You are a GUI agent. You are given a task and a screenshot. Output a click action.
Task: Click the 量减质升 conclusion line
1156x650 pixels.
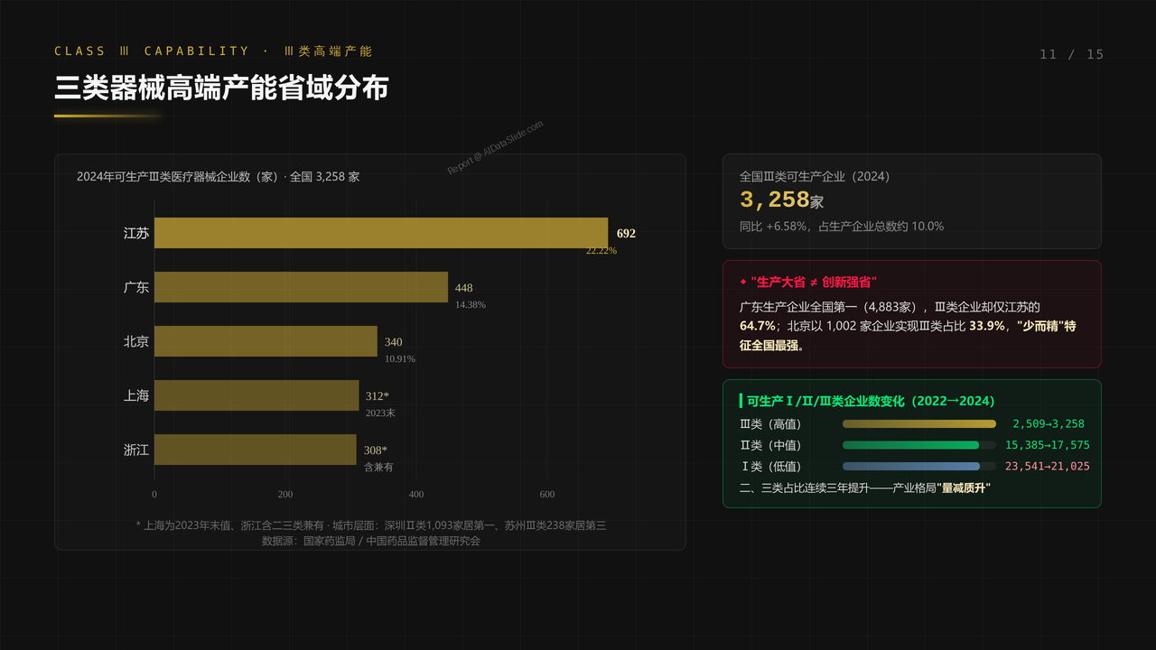tap(865, 487)
